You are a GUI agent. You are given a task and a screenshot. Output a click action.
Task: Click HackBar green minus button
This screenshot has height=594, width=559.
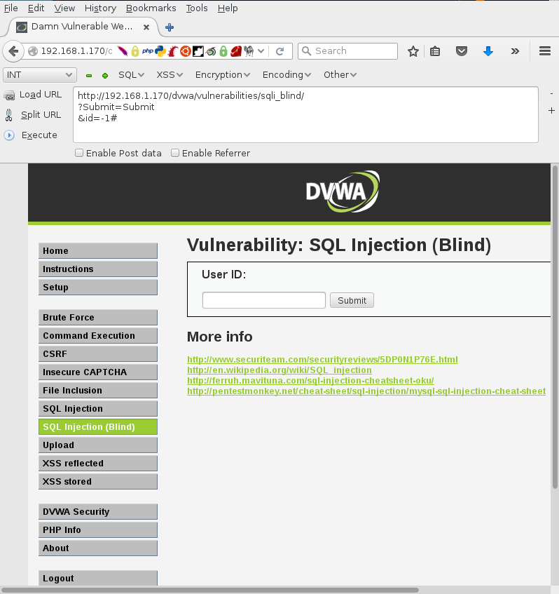(x=89, y=75)
